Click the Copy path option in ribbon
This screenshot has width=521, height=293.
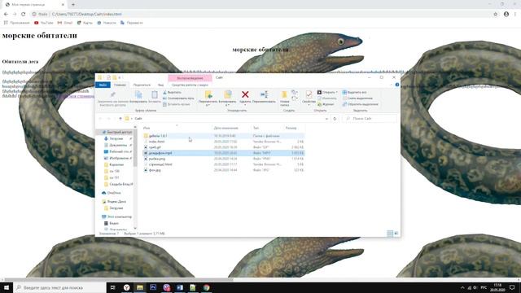[178, 98]
